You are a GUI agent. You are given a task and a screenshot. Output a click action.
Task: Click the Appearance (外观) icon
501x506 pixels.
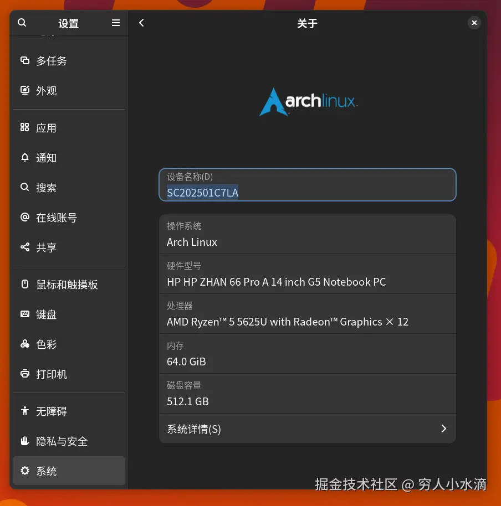coord(25,90)
